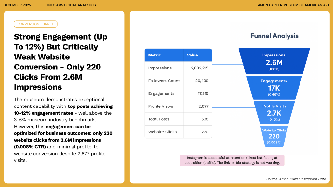Click the Profile Views row label
Screen dimensions: 333x187
point(161,106)
